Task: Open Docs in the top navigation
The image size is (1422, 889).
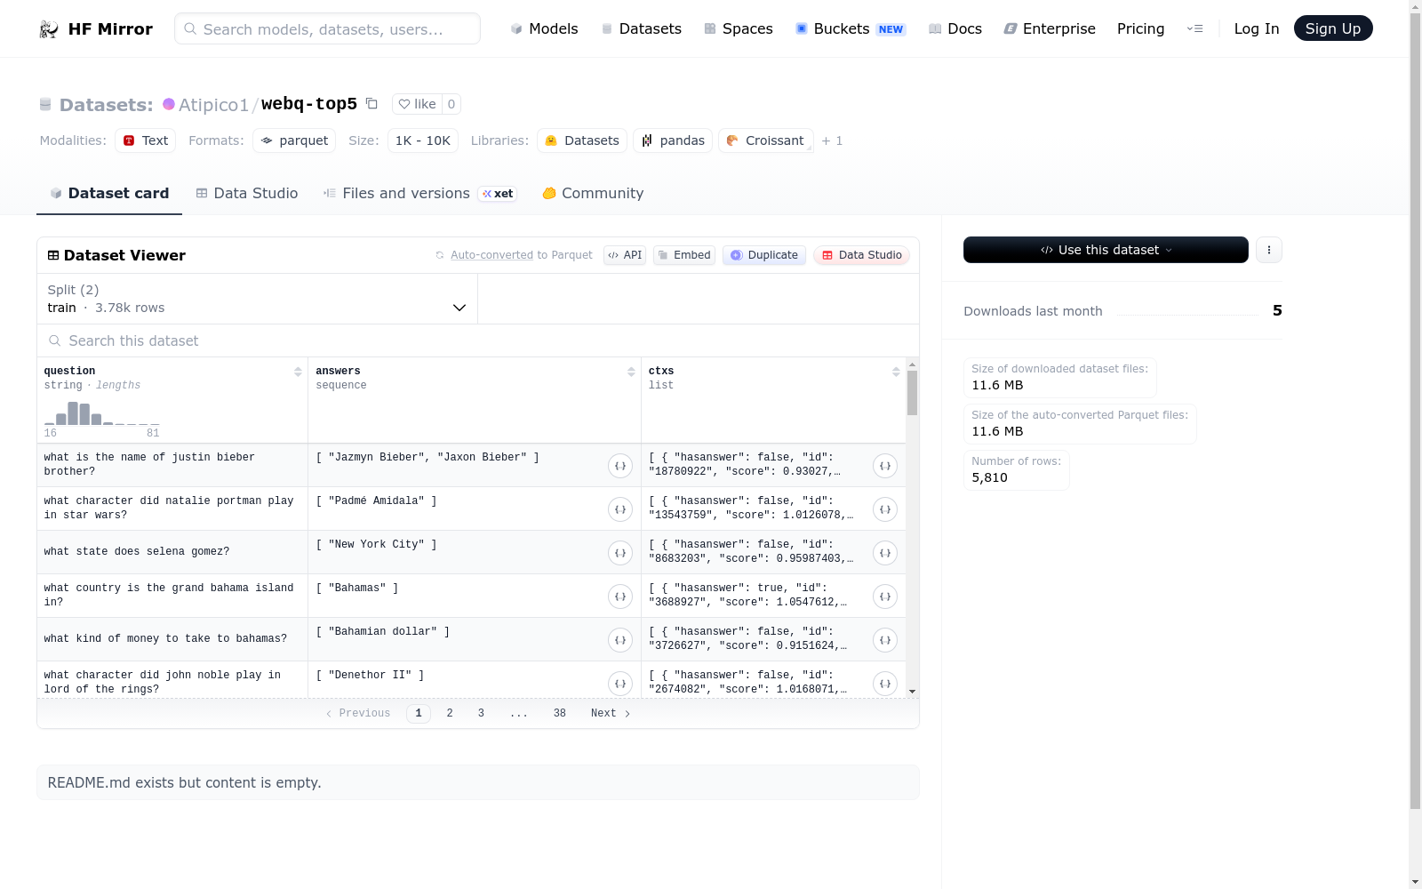Action: click(955, 28)
